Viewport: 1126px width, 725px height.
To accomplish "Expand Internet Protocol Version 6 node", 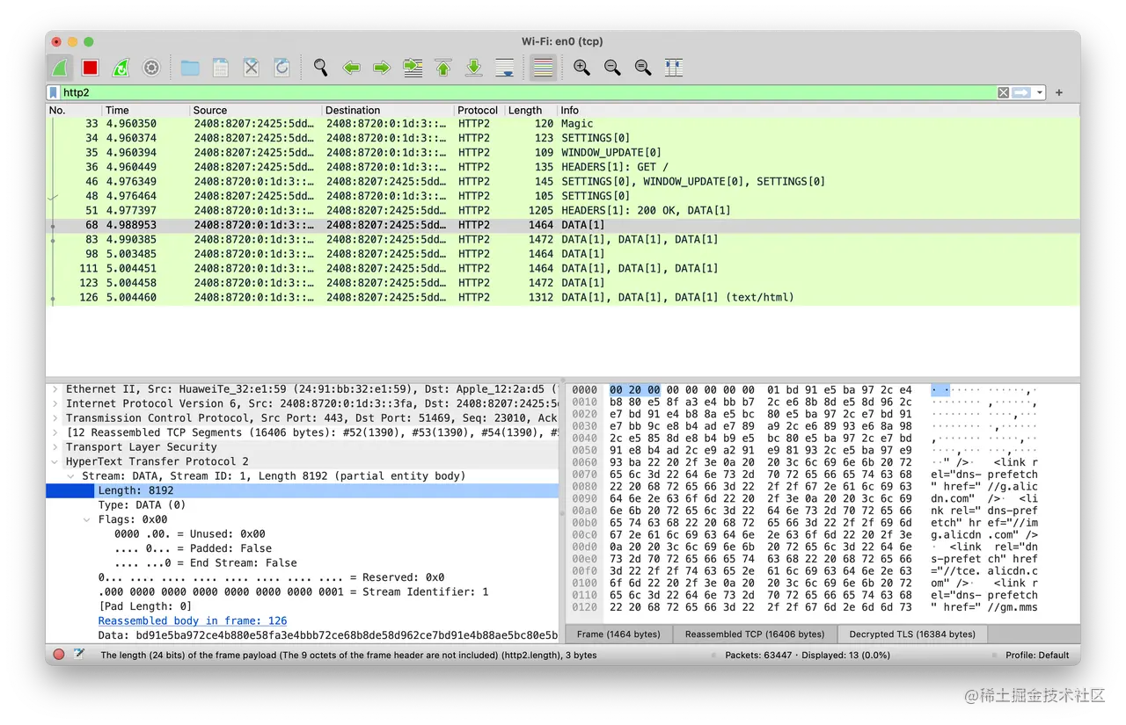I will [x=55, y=403].
